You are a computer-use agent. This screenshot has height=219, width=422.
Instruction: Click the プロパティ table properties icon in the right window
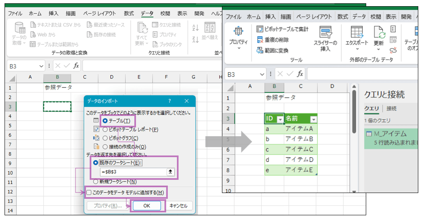pyautogui.click(x=238, y=31)
